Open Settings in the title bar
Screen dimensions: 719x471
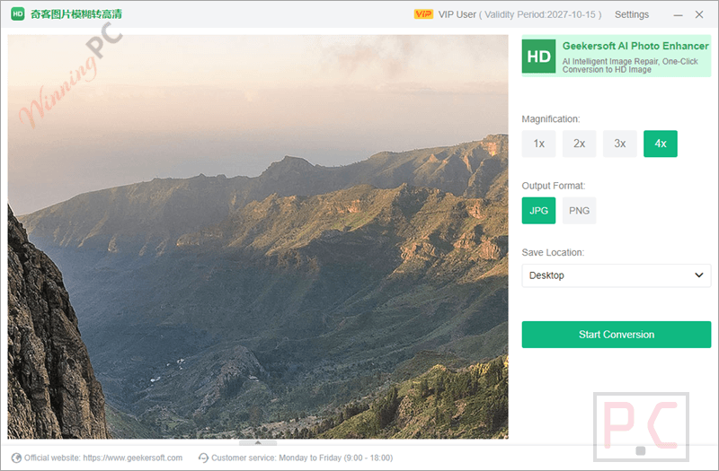pos(632,14)
